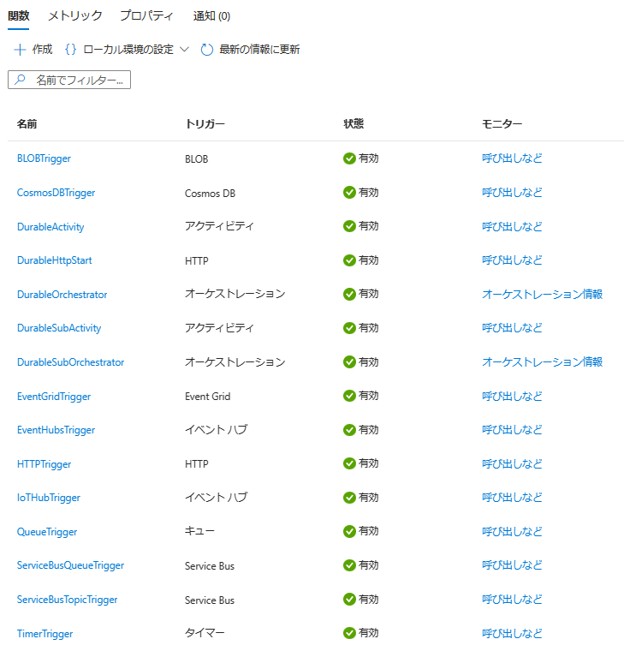This screenshot has width=624, height=645.
Task: Switch to the 関数 tab
Action: [x=19, y=16]
